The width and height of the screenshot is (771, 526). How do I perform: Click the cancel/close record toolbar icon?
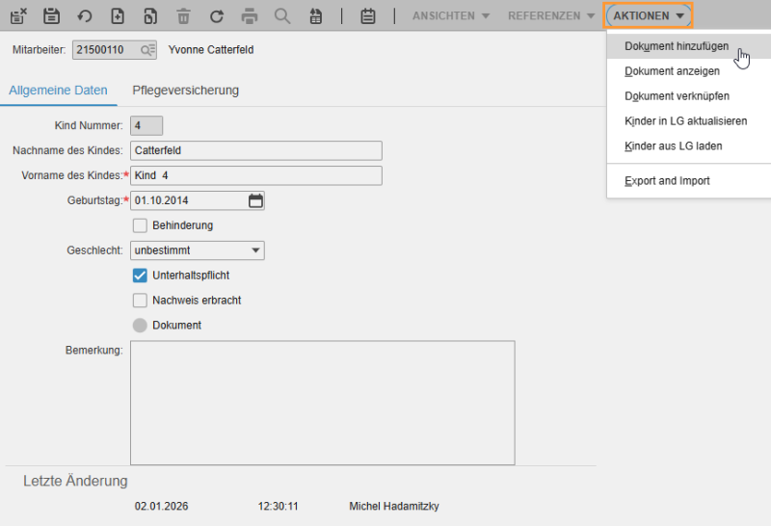18,15
